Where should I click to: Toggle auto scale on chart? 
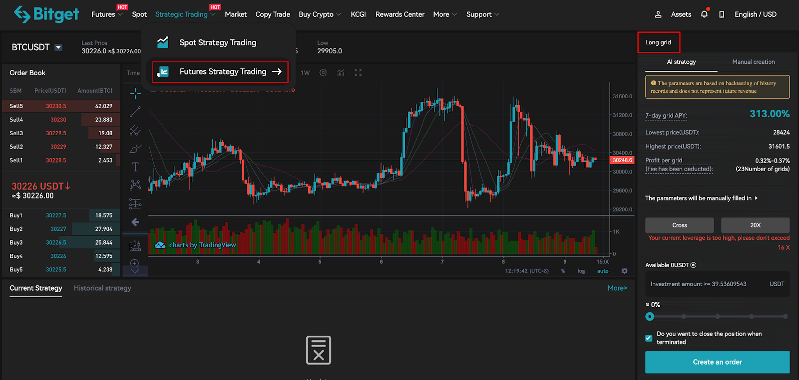(x=603, y=271)
